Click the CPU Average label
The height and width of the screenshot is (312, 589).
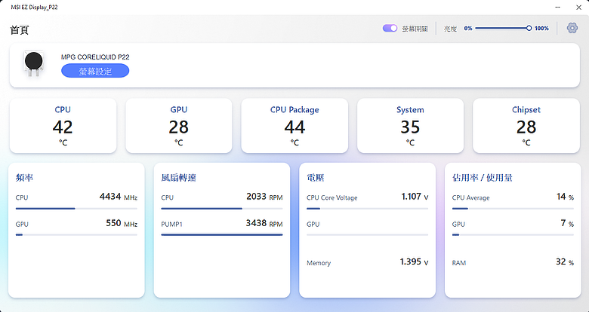[470, 197]
